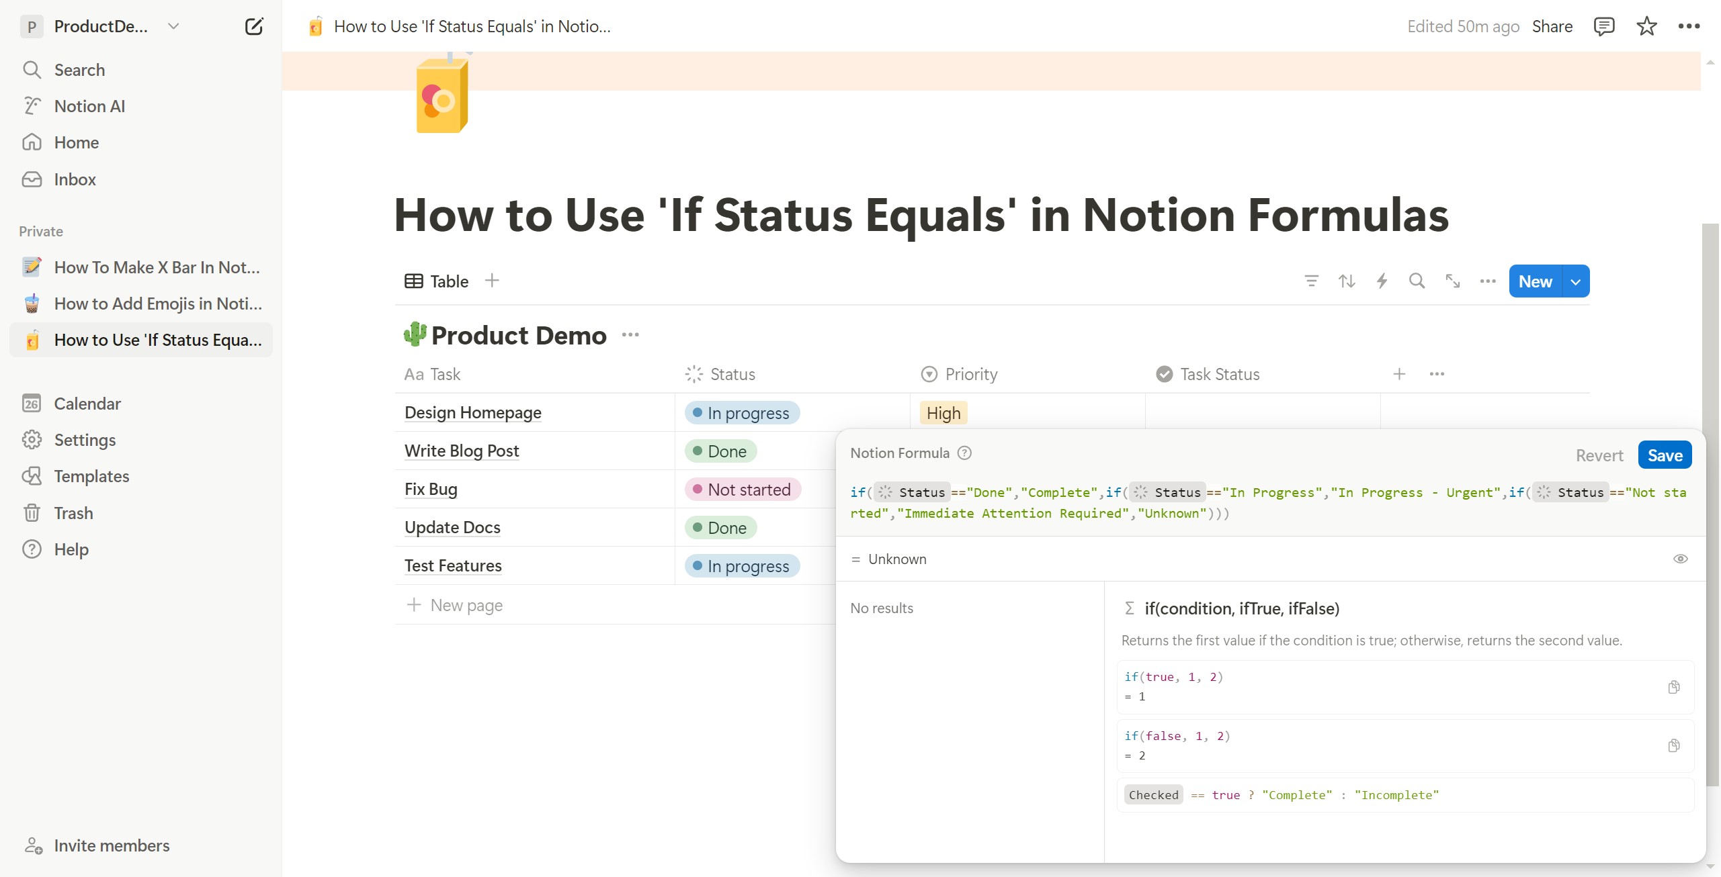Screen dimensions: 1721x877
Task: Click Done status of Write Blog Post
Action: coord(720,451)
